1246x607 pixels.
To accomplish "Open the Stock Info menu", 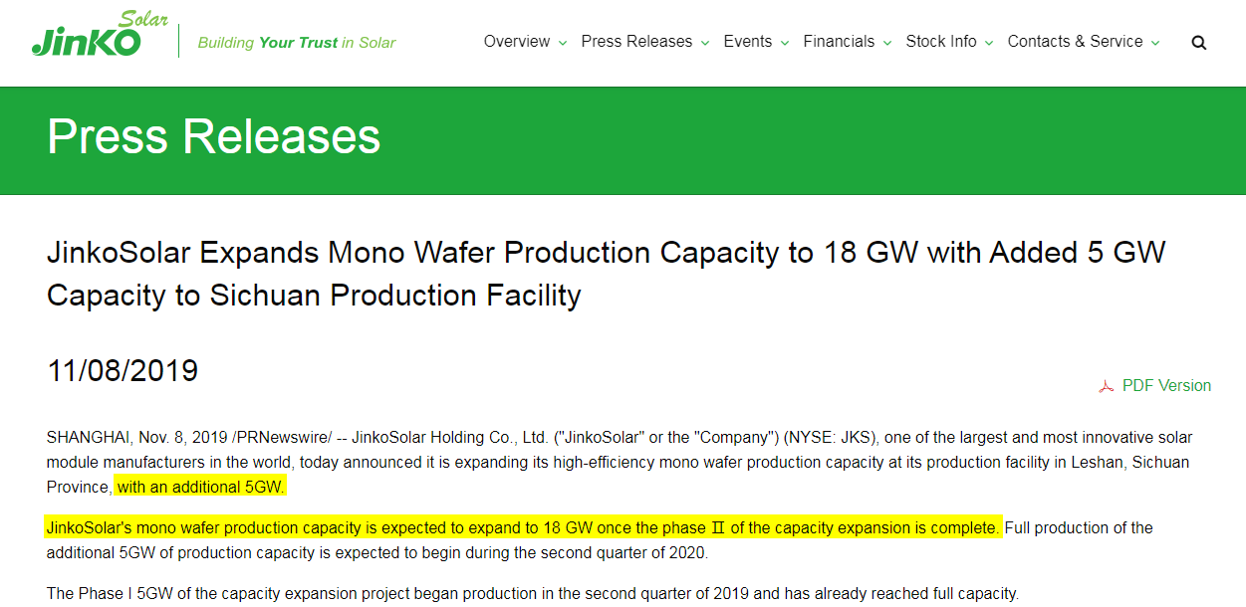I will coord(941,42).
